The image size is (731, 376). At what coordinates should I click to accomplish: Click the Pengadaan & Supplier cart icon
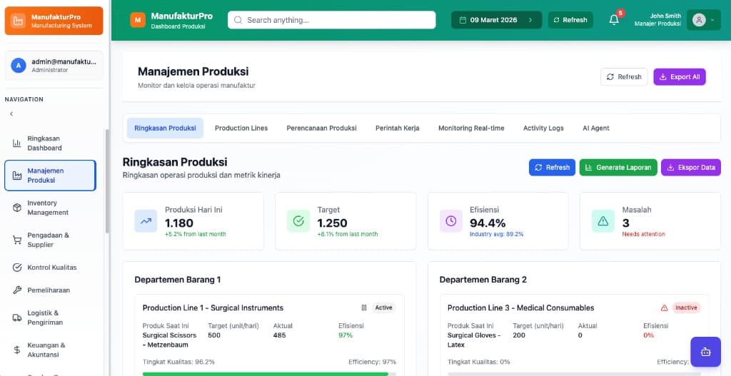pos(17,240)
